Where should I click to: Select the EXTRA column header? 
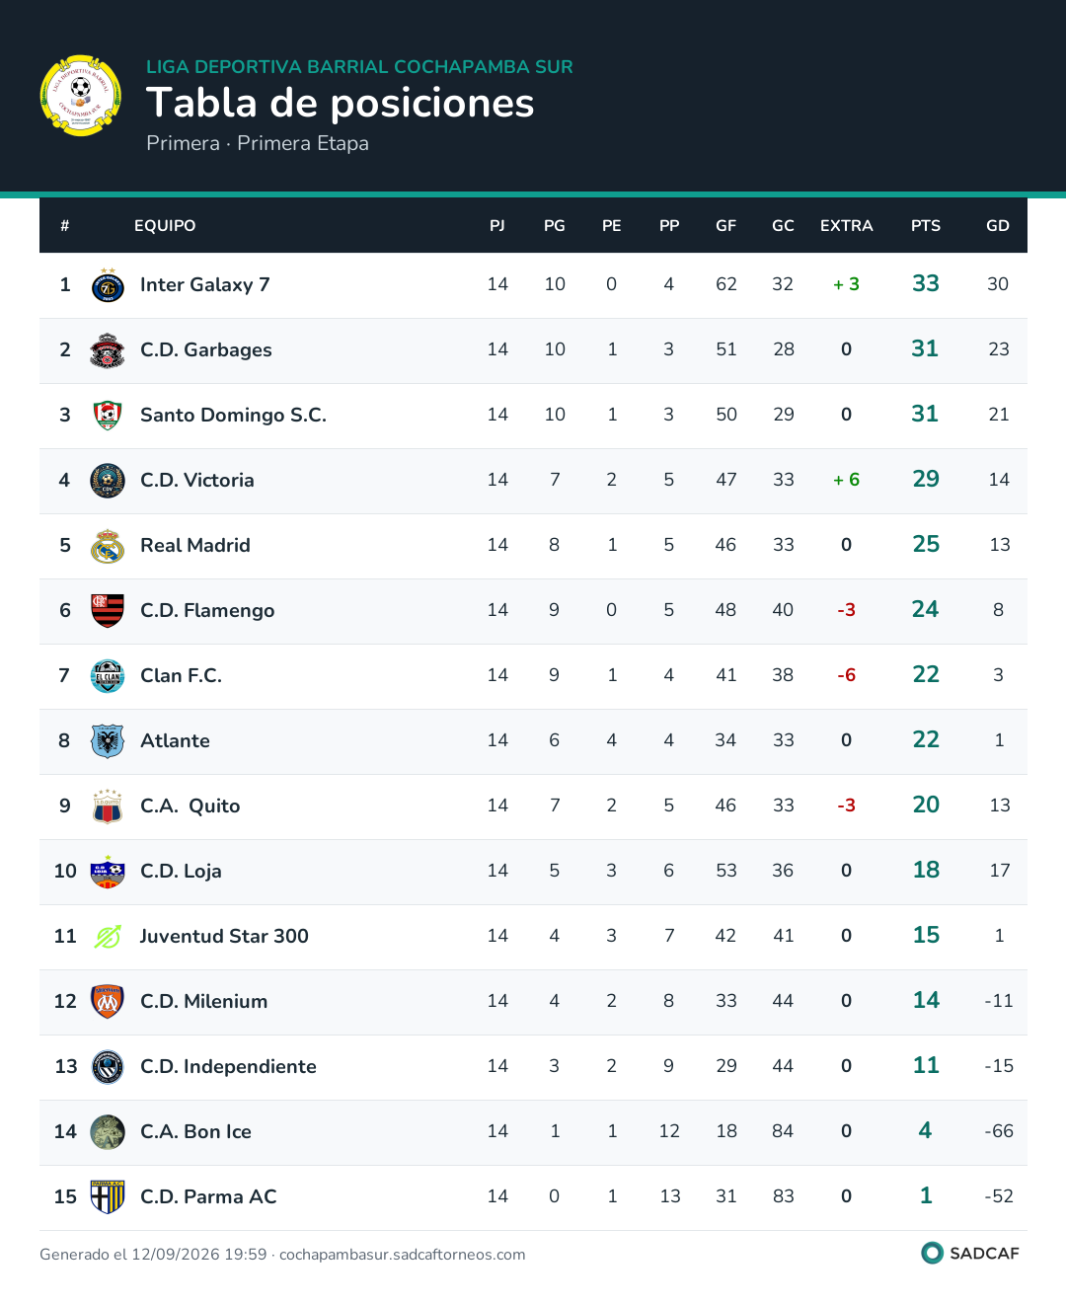847,226
